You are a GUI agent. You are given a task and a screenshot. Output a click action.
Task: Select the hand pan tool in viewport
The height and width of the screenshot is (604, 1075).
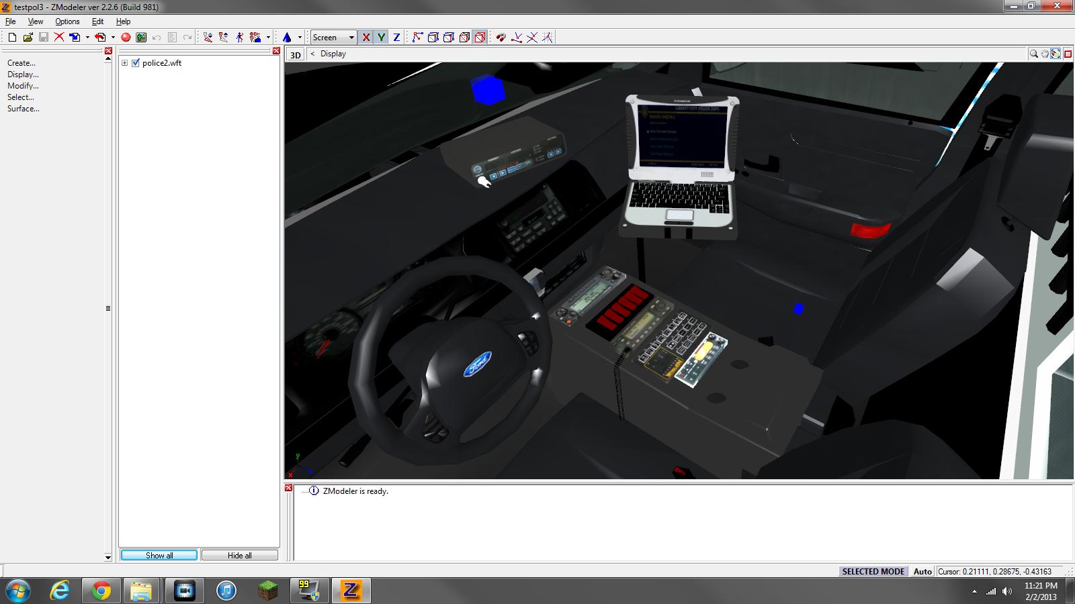1045,54
